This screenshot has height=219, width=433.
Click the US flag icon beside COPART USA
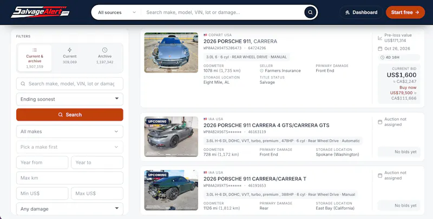pyautogui.click(x=205, y=35)
